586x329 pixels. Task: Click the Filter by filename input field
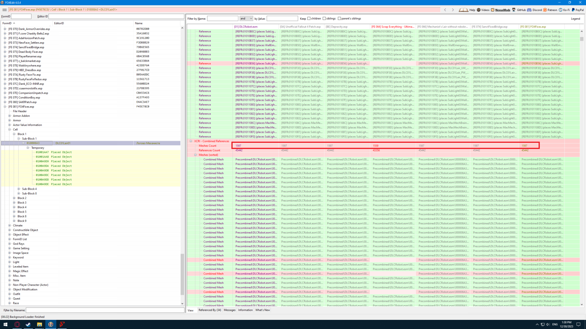tap(105, 310)
